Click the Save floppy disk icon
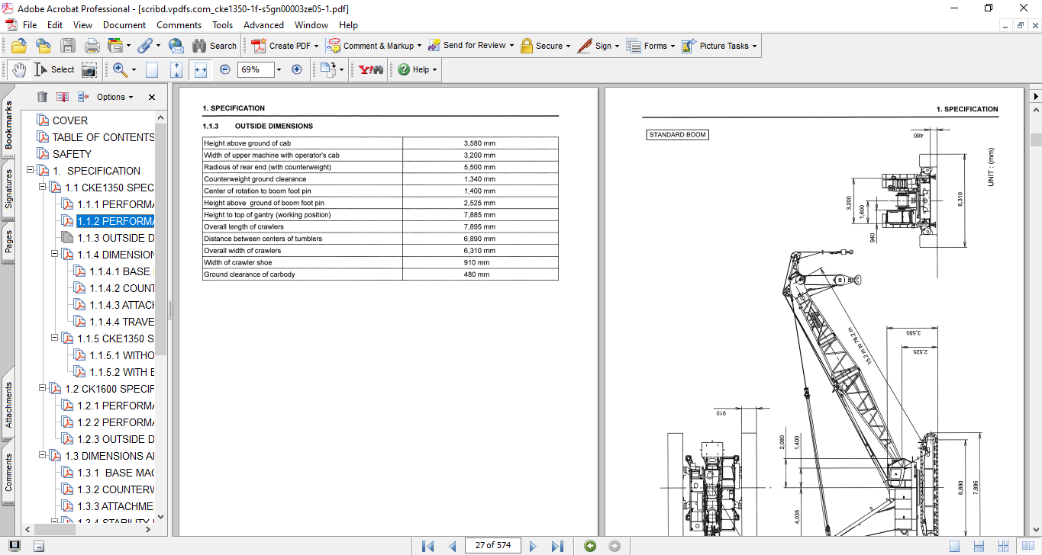Image resolution: width=1042 pixels, height=555 pixels. pos(68,46)
